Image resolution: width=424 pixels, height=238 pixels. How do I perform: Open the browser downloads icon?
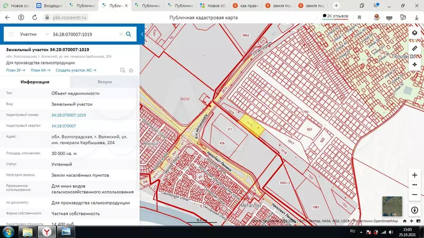(x=417, y=17)
